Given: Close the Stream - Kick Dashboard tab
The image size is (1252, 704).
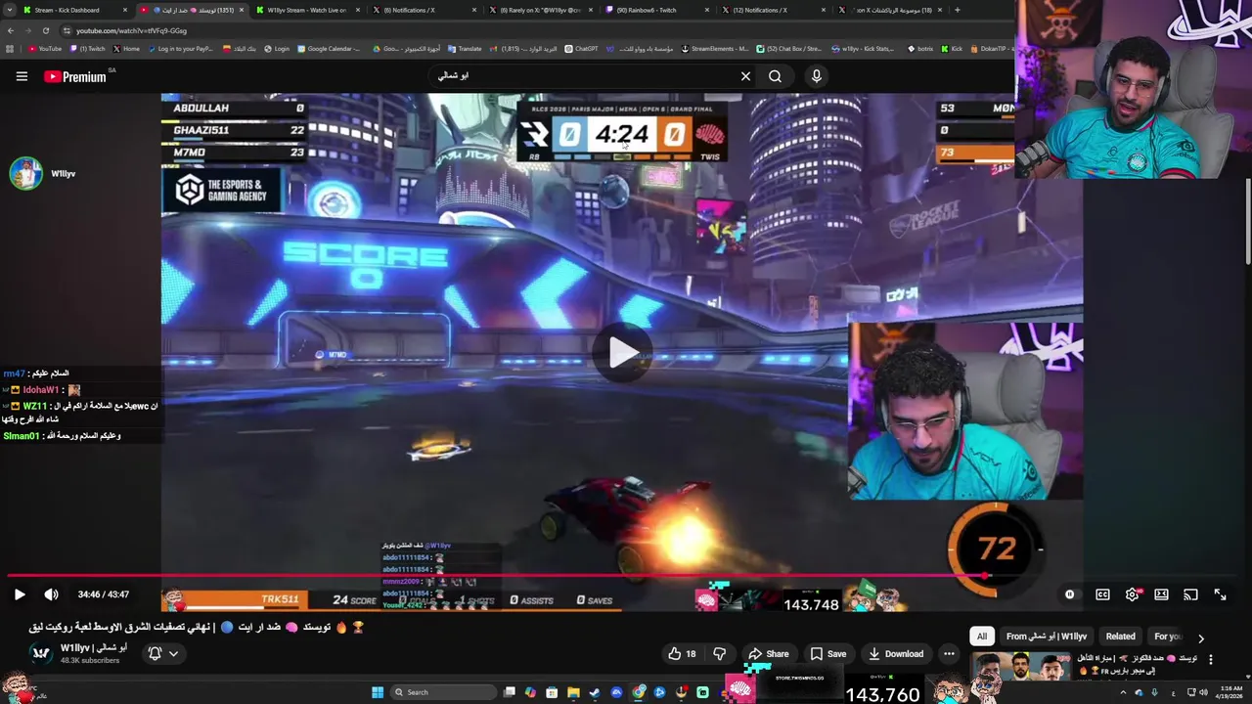Looking at the screenshot, I should click(124, 10).
